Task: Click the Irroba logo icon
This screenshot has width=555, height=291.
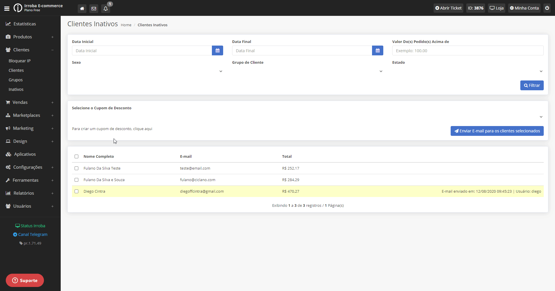Action: [x=18, y=8]
